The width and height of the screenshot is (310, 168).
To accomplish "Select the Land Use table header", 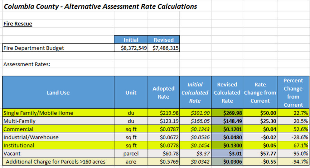I will coord(58,92).
